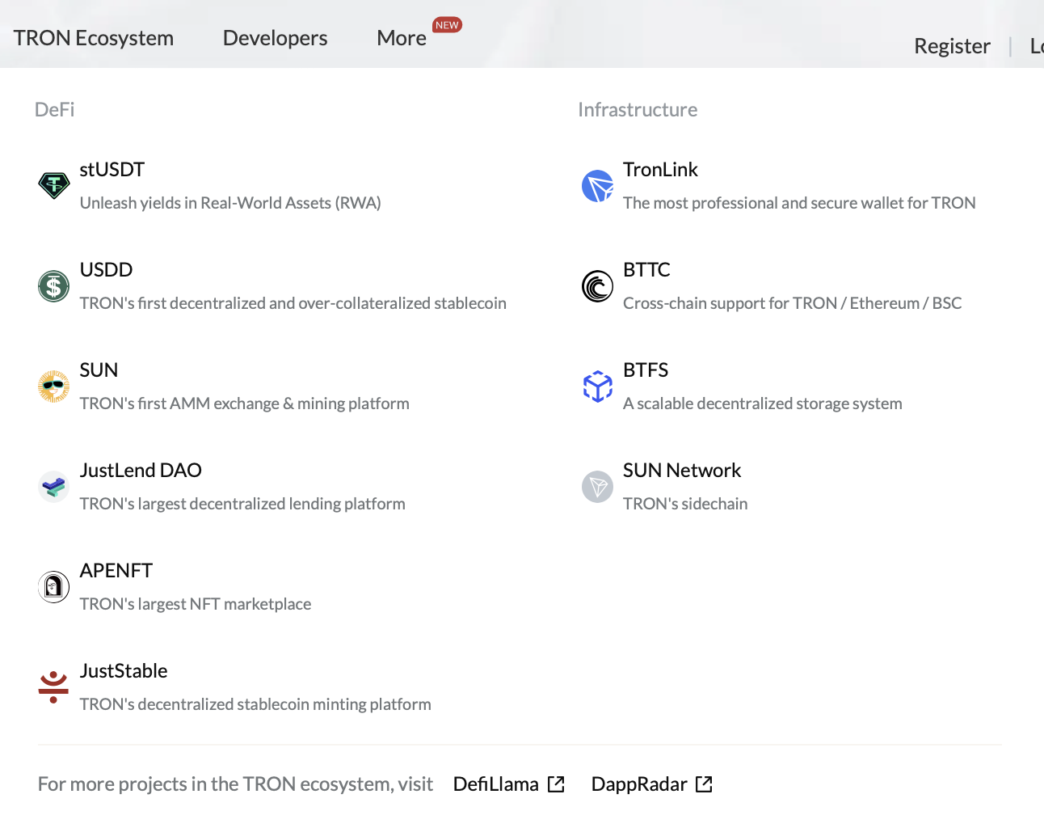Image resolution: width=1044 pixels, height=828 pixels.
Task: Click 'A scalable decentralized storage system' text
Action: point(763,403)
